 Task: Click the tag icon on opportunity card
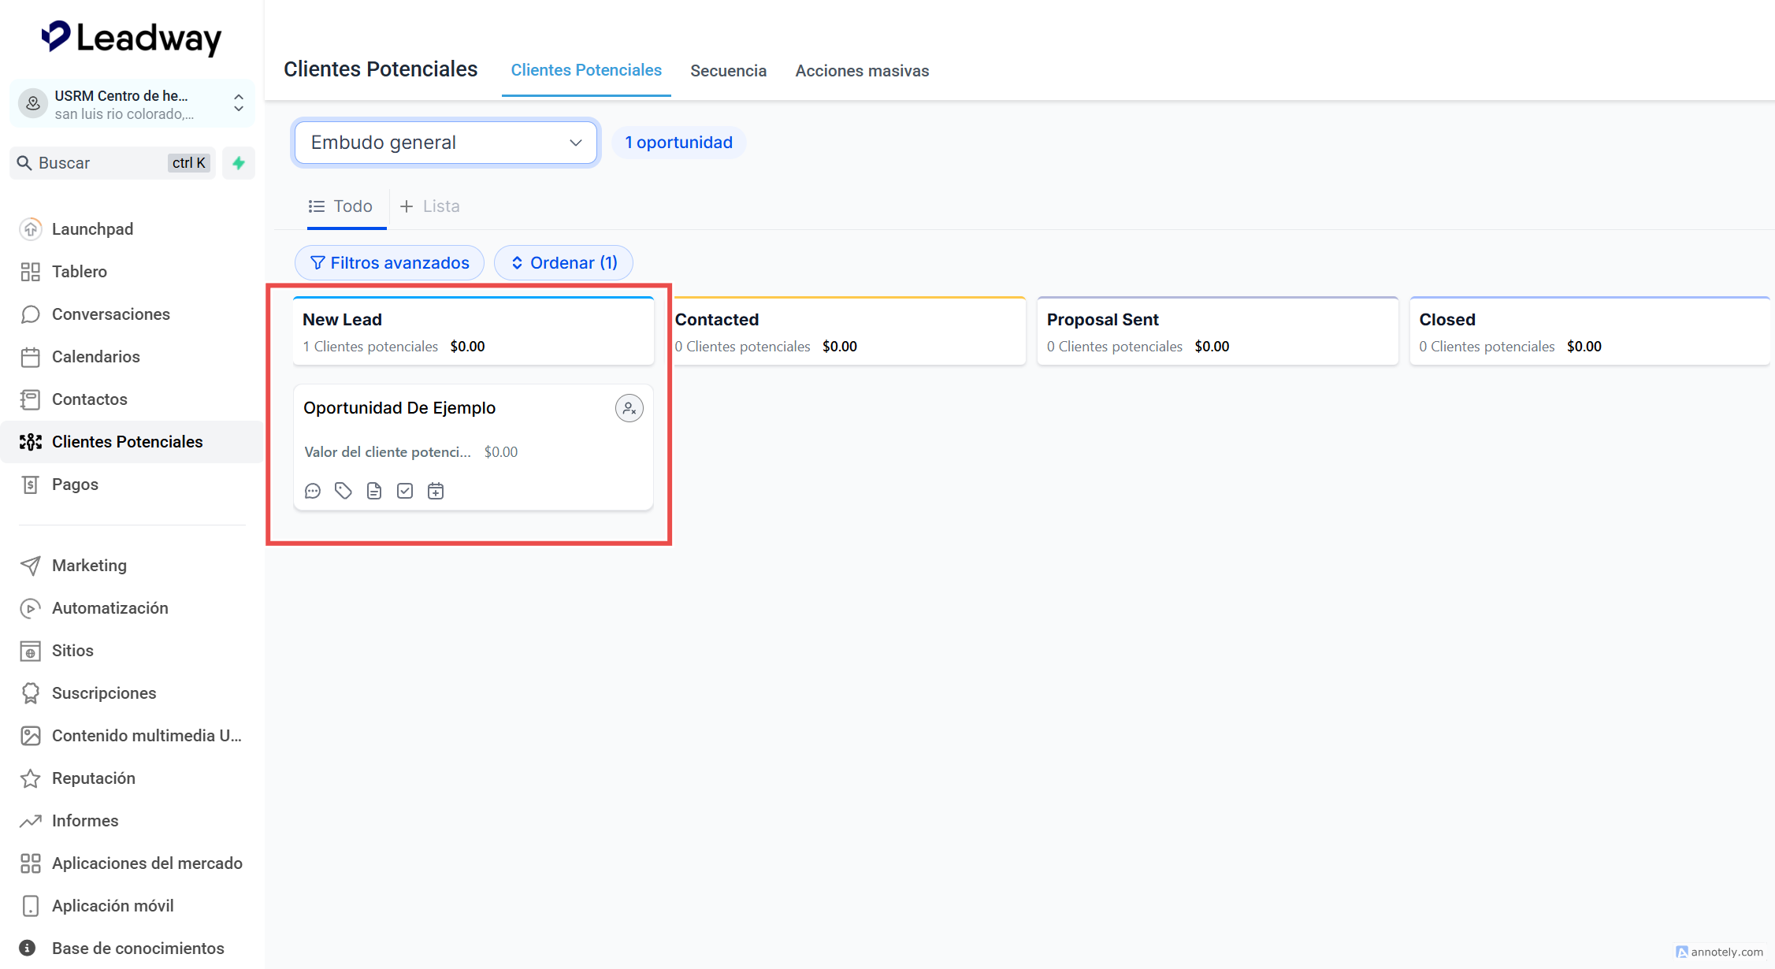pos(343,492)
